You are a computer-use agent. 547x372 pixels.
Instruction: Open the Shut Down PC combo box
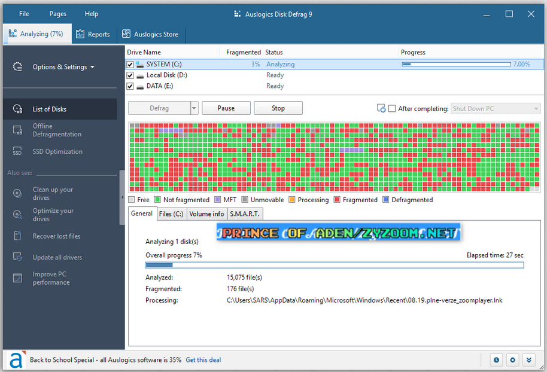(496, 109)
